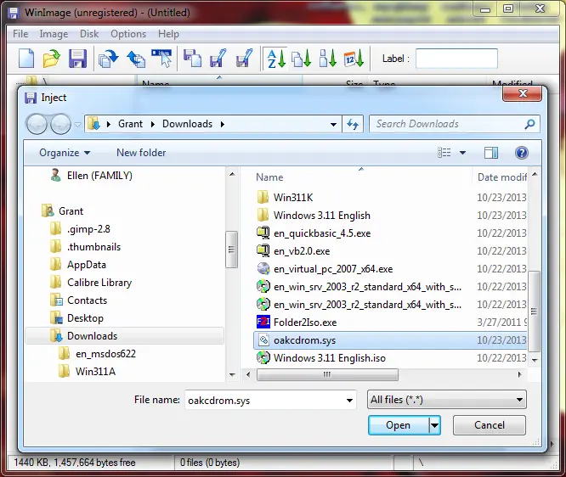566x477 pixels.
Task: Click the Open image folder icon in WinImage toolbar
Action: (x=51, y=58)
